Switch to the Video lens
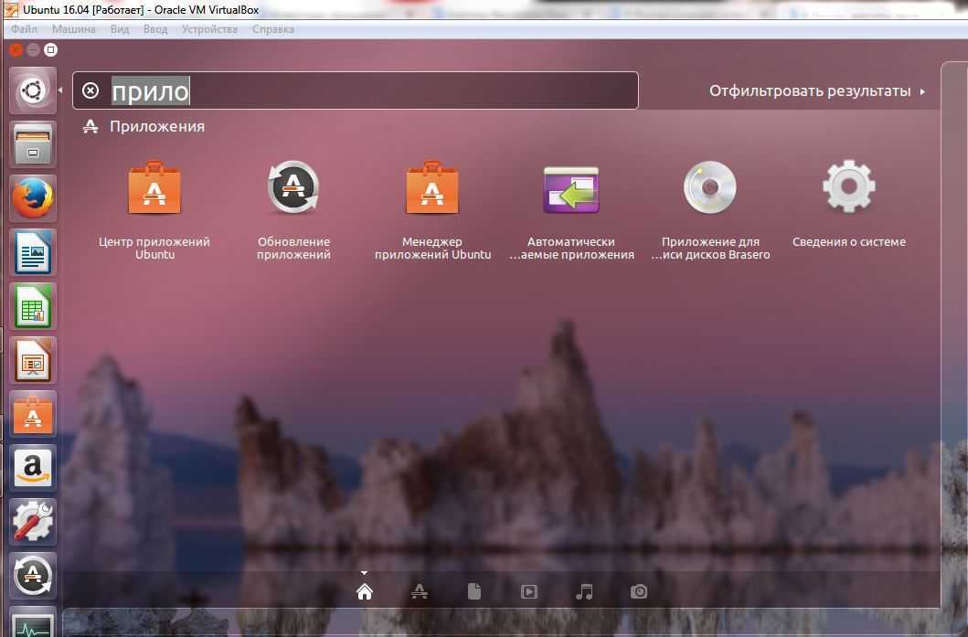This screenshot has width=968, height=637. click(x=529, y=592)
